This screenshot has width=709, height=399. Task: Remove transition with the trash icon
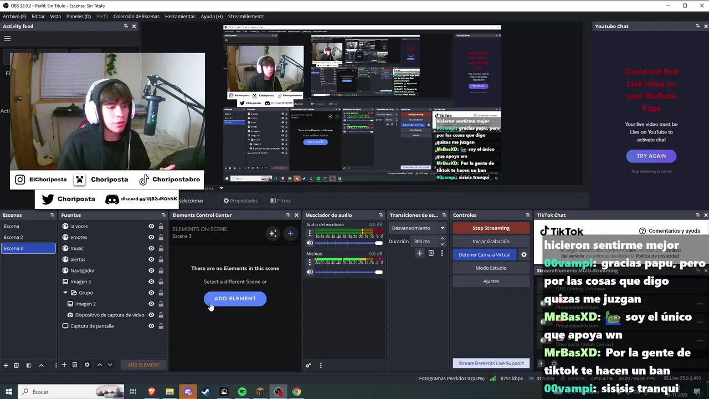click(x=431, y=253)
